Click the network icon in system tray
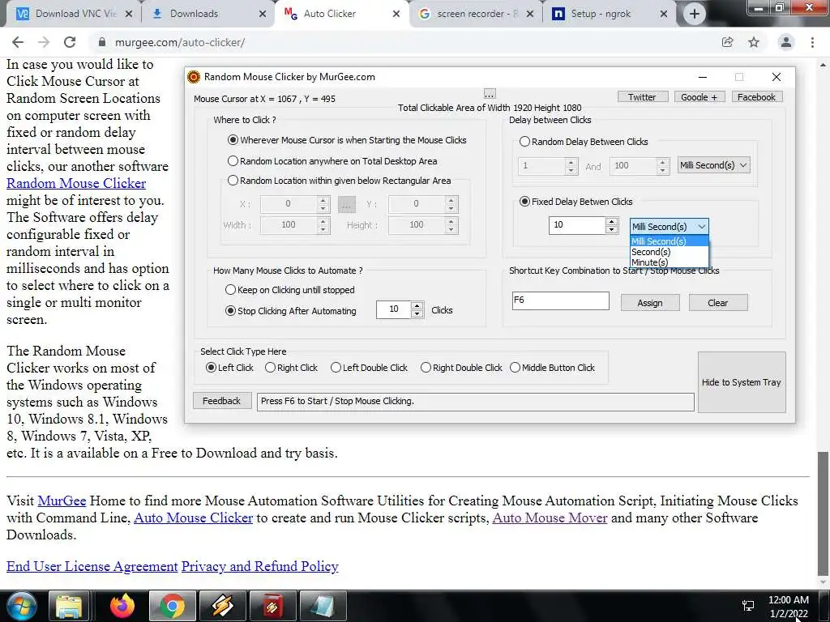Viewport: 830px width, 622px height. point(748,606)
